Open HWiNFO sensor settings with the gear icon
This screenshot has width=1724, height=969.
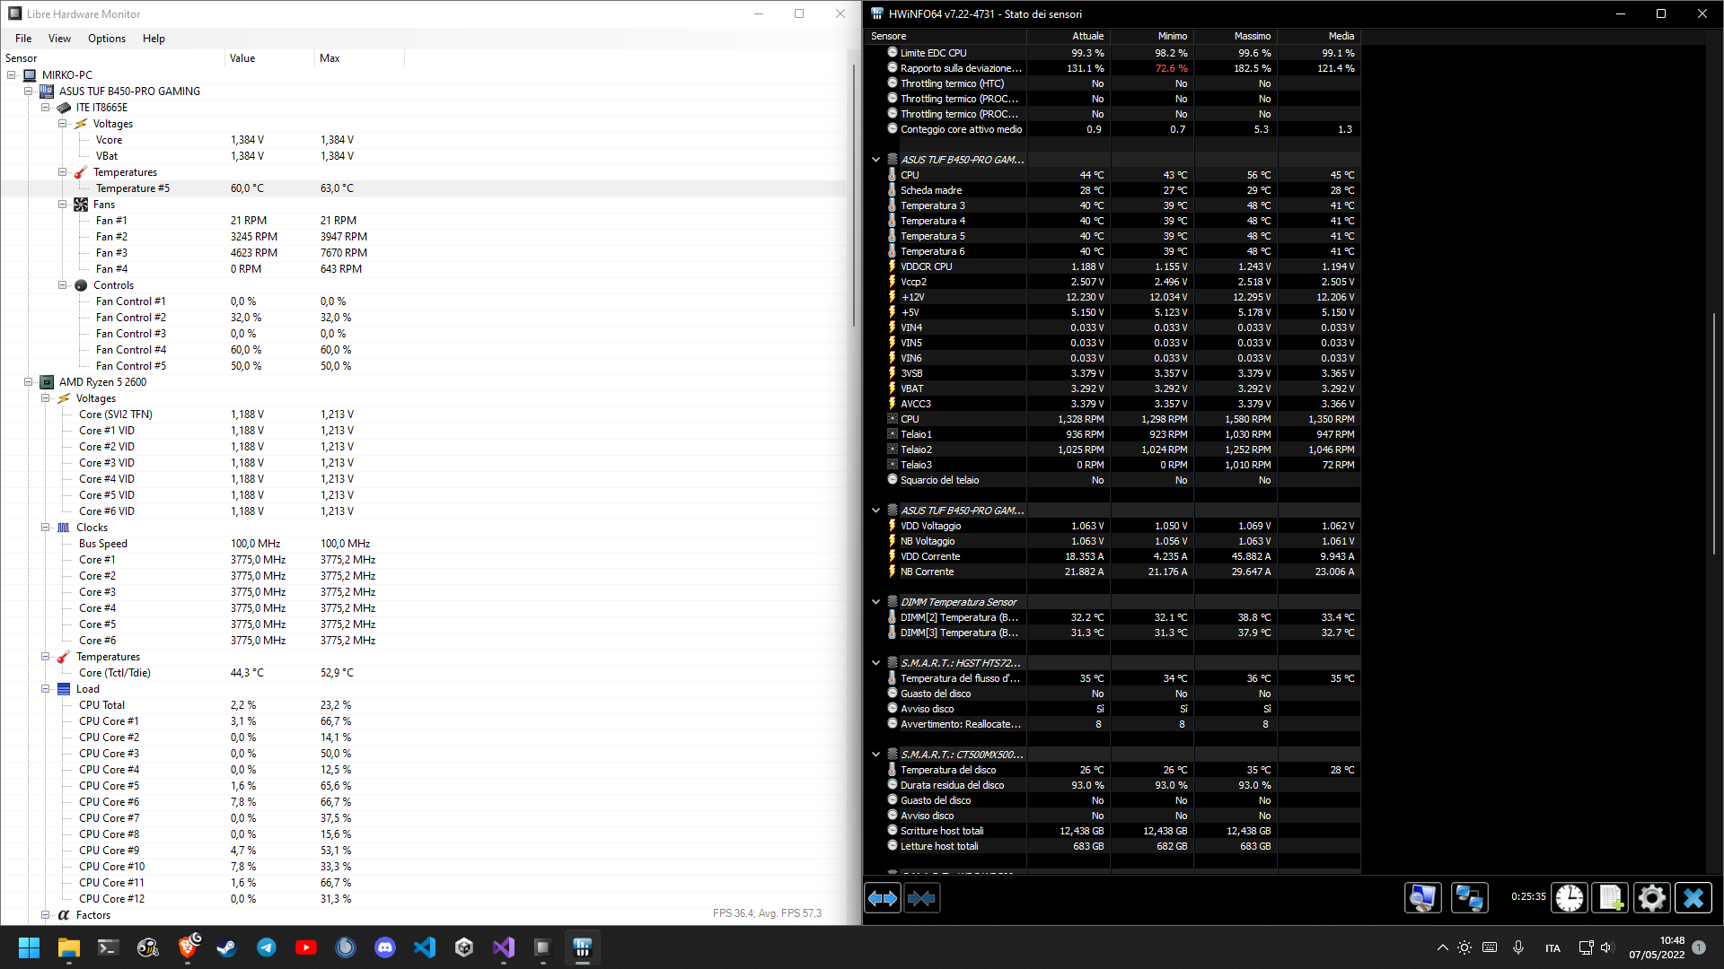(1652, 897)
